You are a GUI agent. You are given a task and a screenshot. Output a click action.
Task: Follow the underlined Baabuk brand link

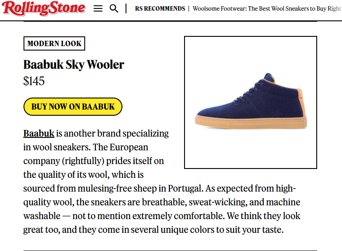pos(39,133)
